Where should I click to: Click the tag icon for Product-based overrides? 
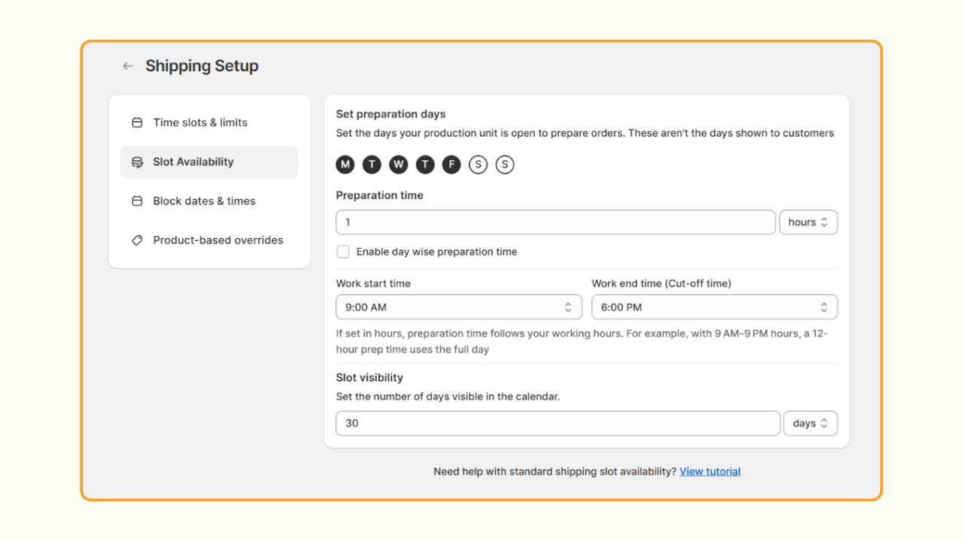click(x=137, y=240)
